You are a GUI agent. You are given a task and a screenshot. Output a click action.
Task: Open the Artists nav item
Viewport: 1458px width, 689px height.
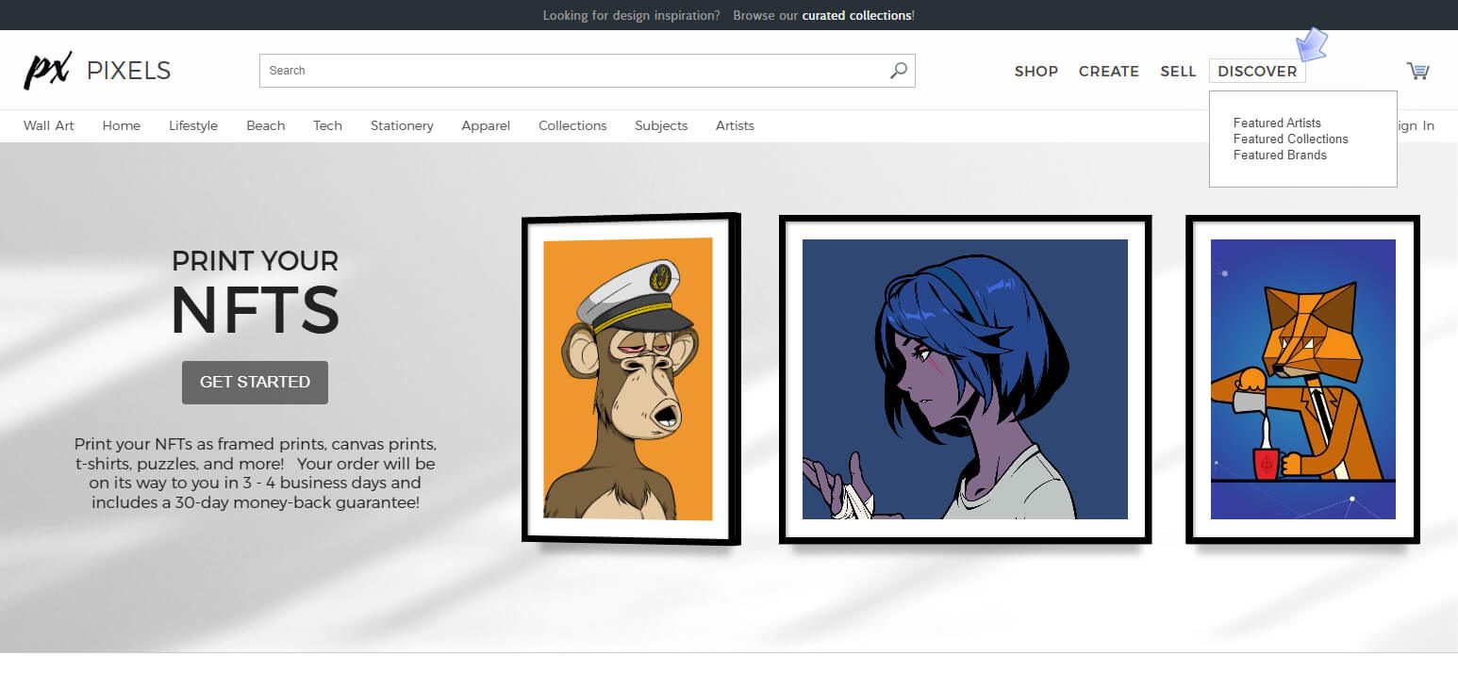735,125
